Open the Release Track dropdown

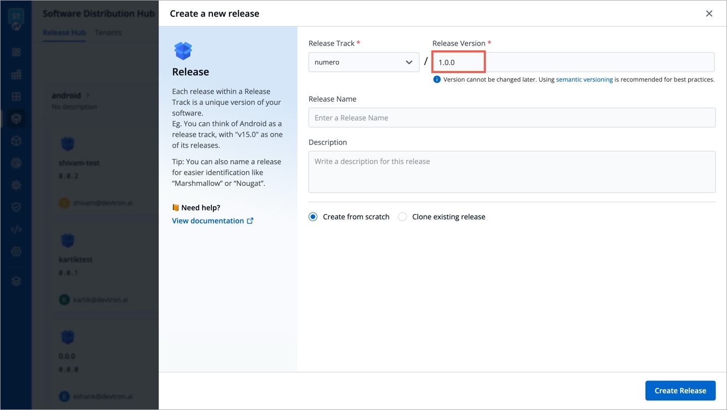364,62
